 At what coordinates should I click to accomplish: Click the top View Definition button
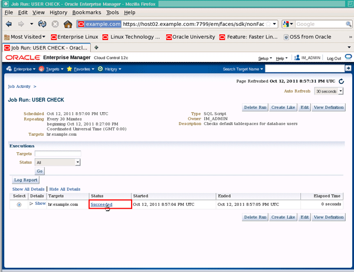(329, 107)
